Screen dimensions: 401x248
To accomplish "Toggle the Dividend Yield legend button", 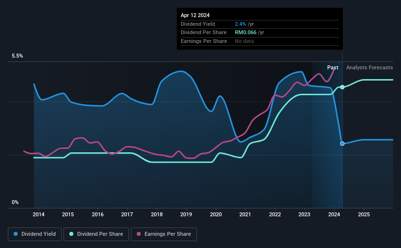I will (x=35, y=234).
